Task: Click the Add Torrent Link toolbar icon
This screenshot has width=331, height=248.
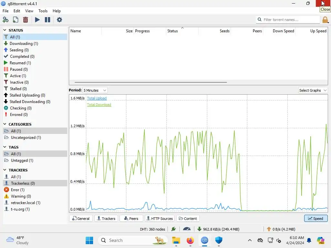Action: (x=5, y=20)
